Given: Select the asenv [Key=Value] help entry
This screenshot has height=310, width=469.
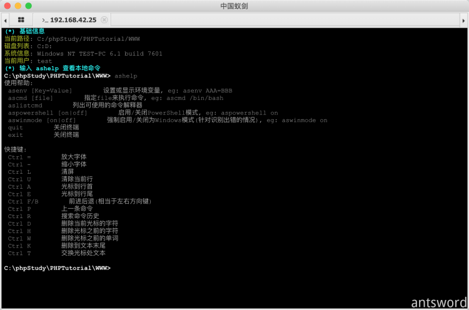Looking at the screenshot, I should (x=40, y=90).
